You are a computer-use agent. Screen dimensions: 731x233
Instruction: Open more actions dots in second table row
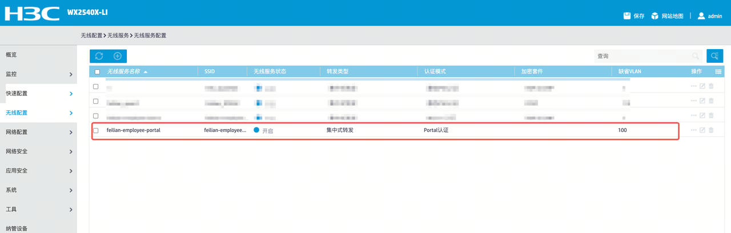point(694,101)
